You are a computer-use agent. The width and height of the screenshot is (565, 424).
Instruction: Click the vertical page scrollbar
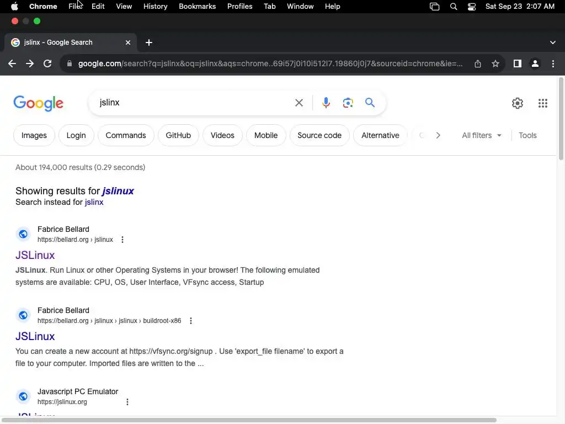click(x=561, y=119)
